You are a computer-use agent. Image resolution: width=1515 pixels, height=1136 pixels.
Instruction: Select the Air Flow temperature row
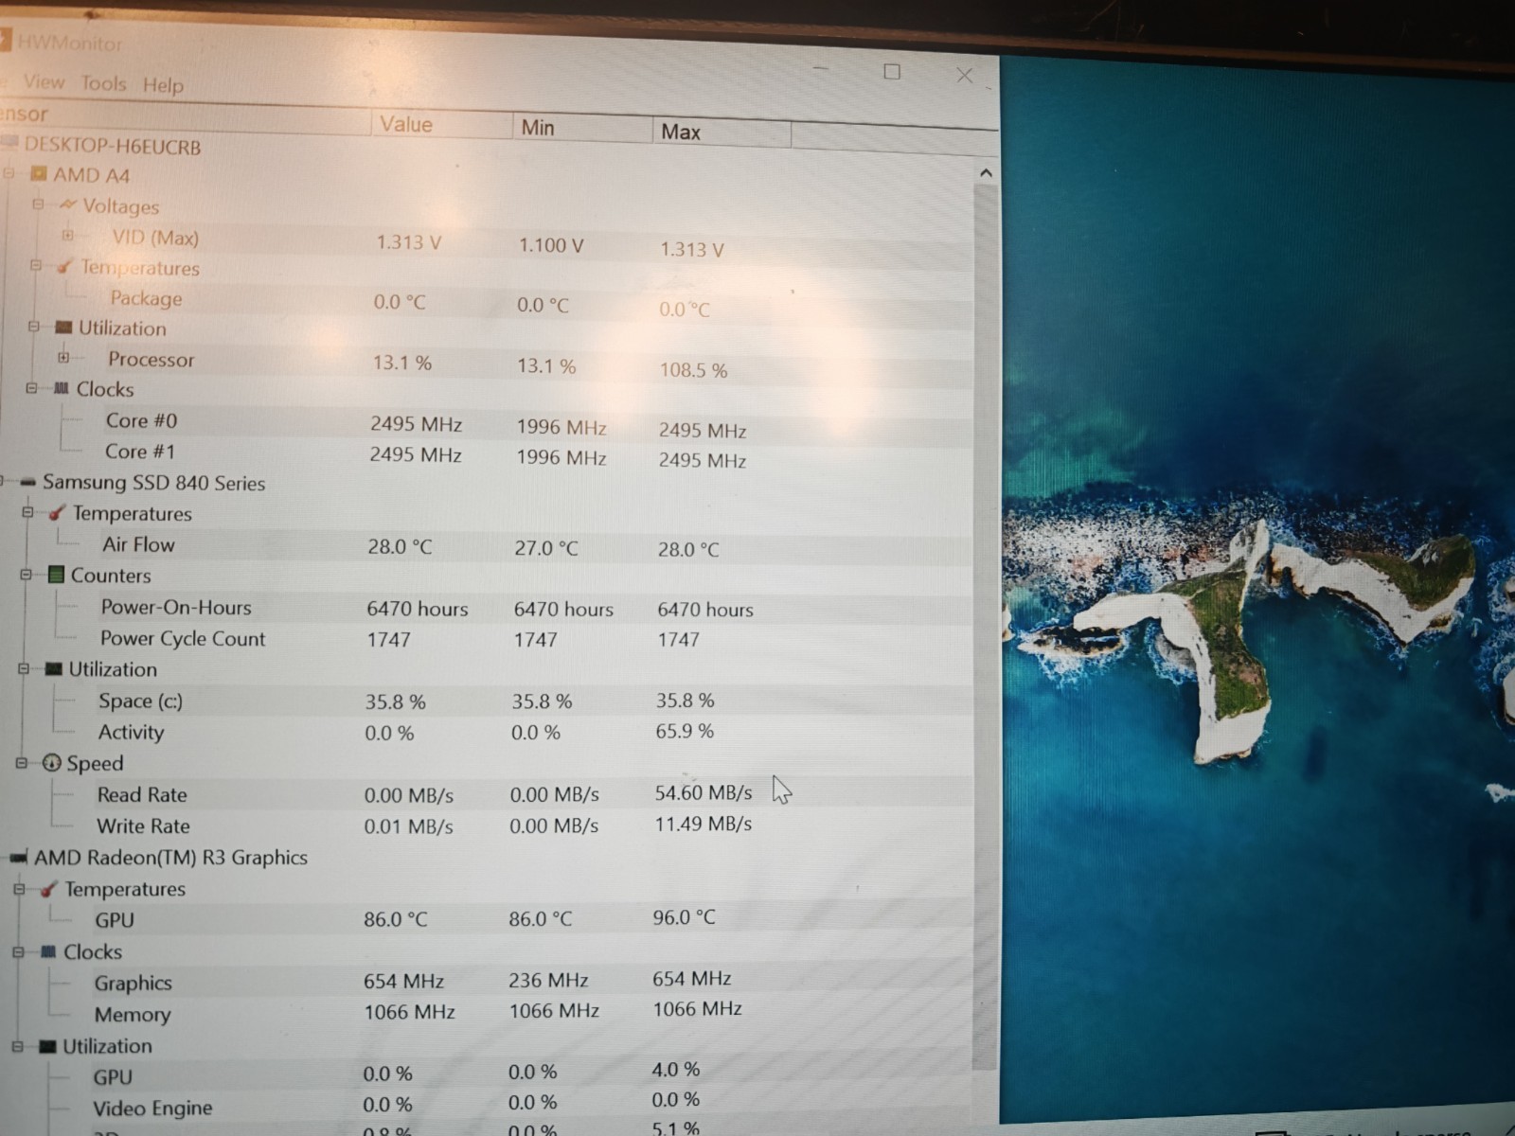point(487,546)
